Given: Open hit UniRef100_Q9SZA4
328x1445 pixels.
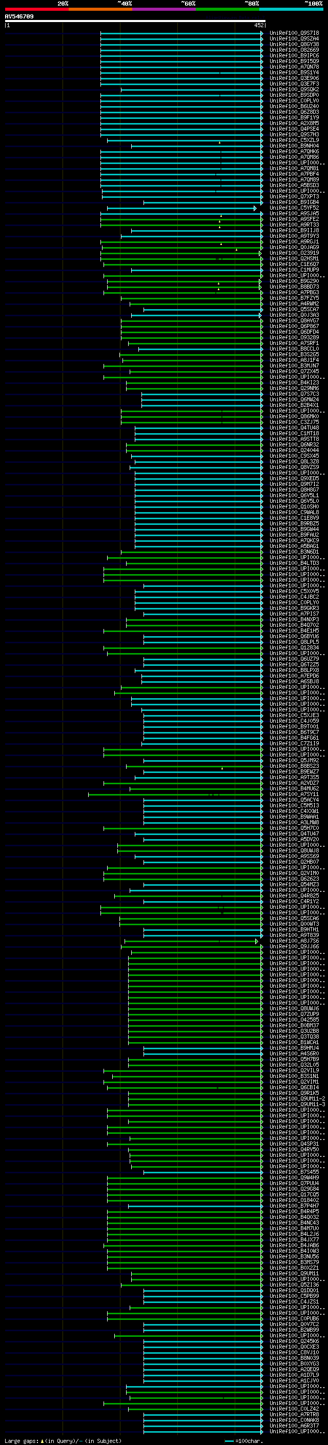Looking at the screenshot, I should 294,39.
